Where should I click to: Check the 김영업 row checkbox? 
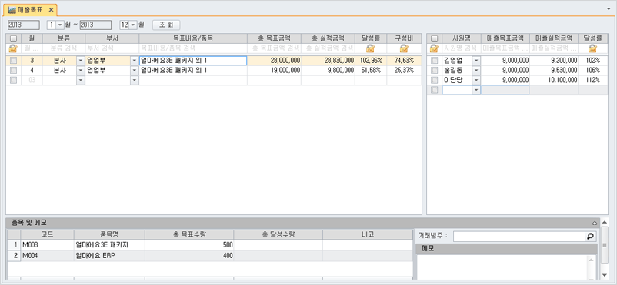tap(434, 61)
